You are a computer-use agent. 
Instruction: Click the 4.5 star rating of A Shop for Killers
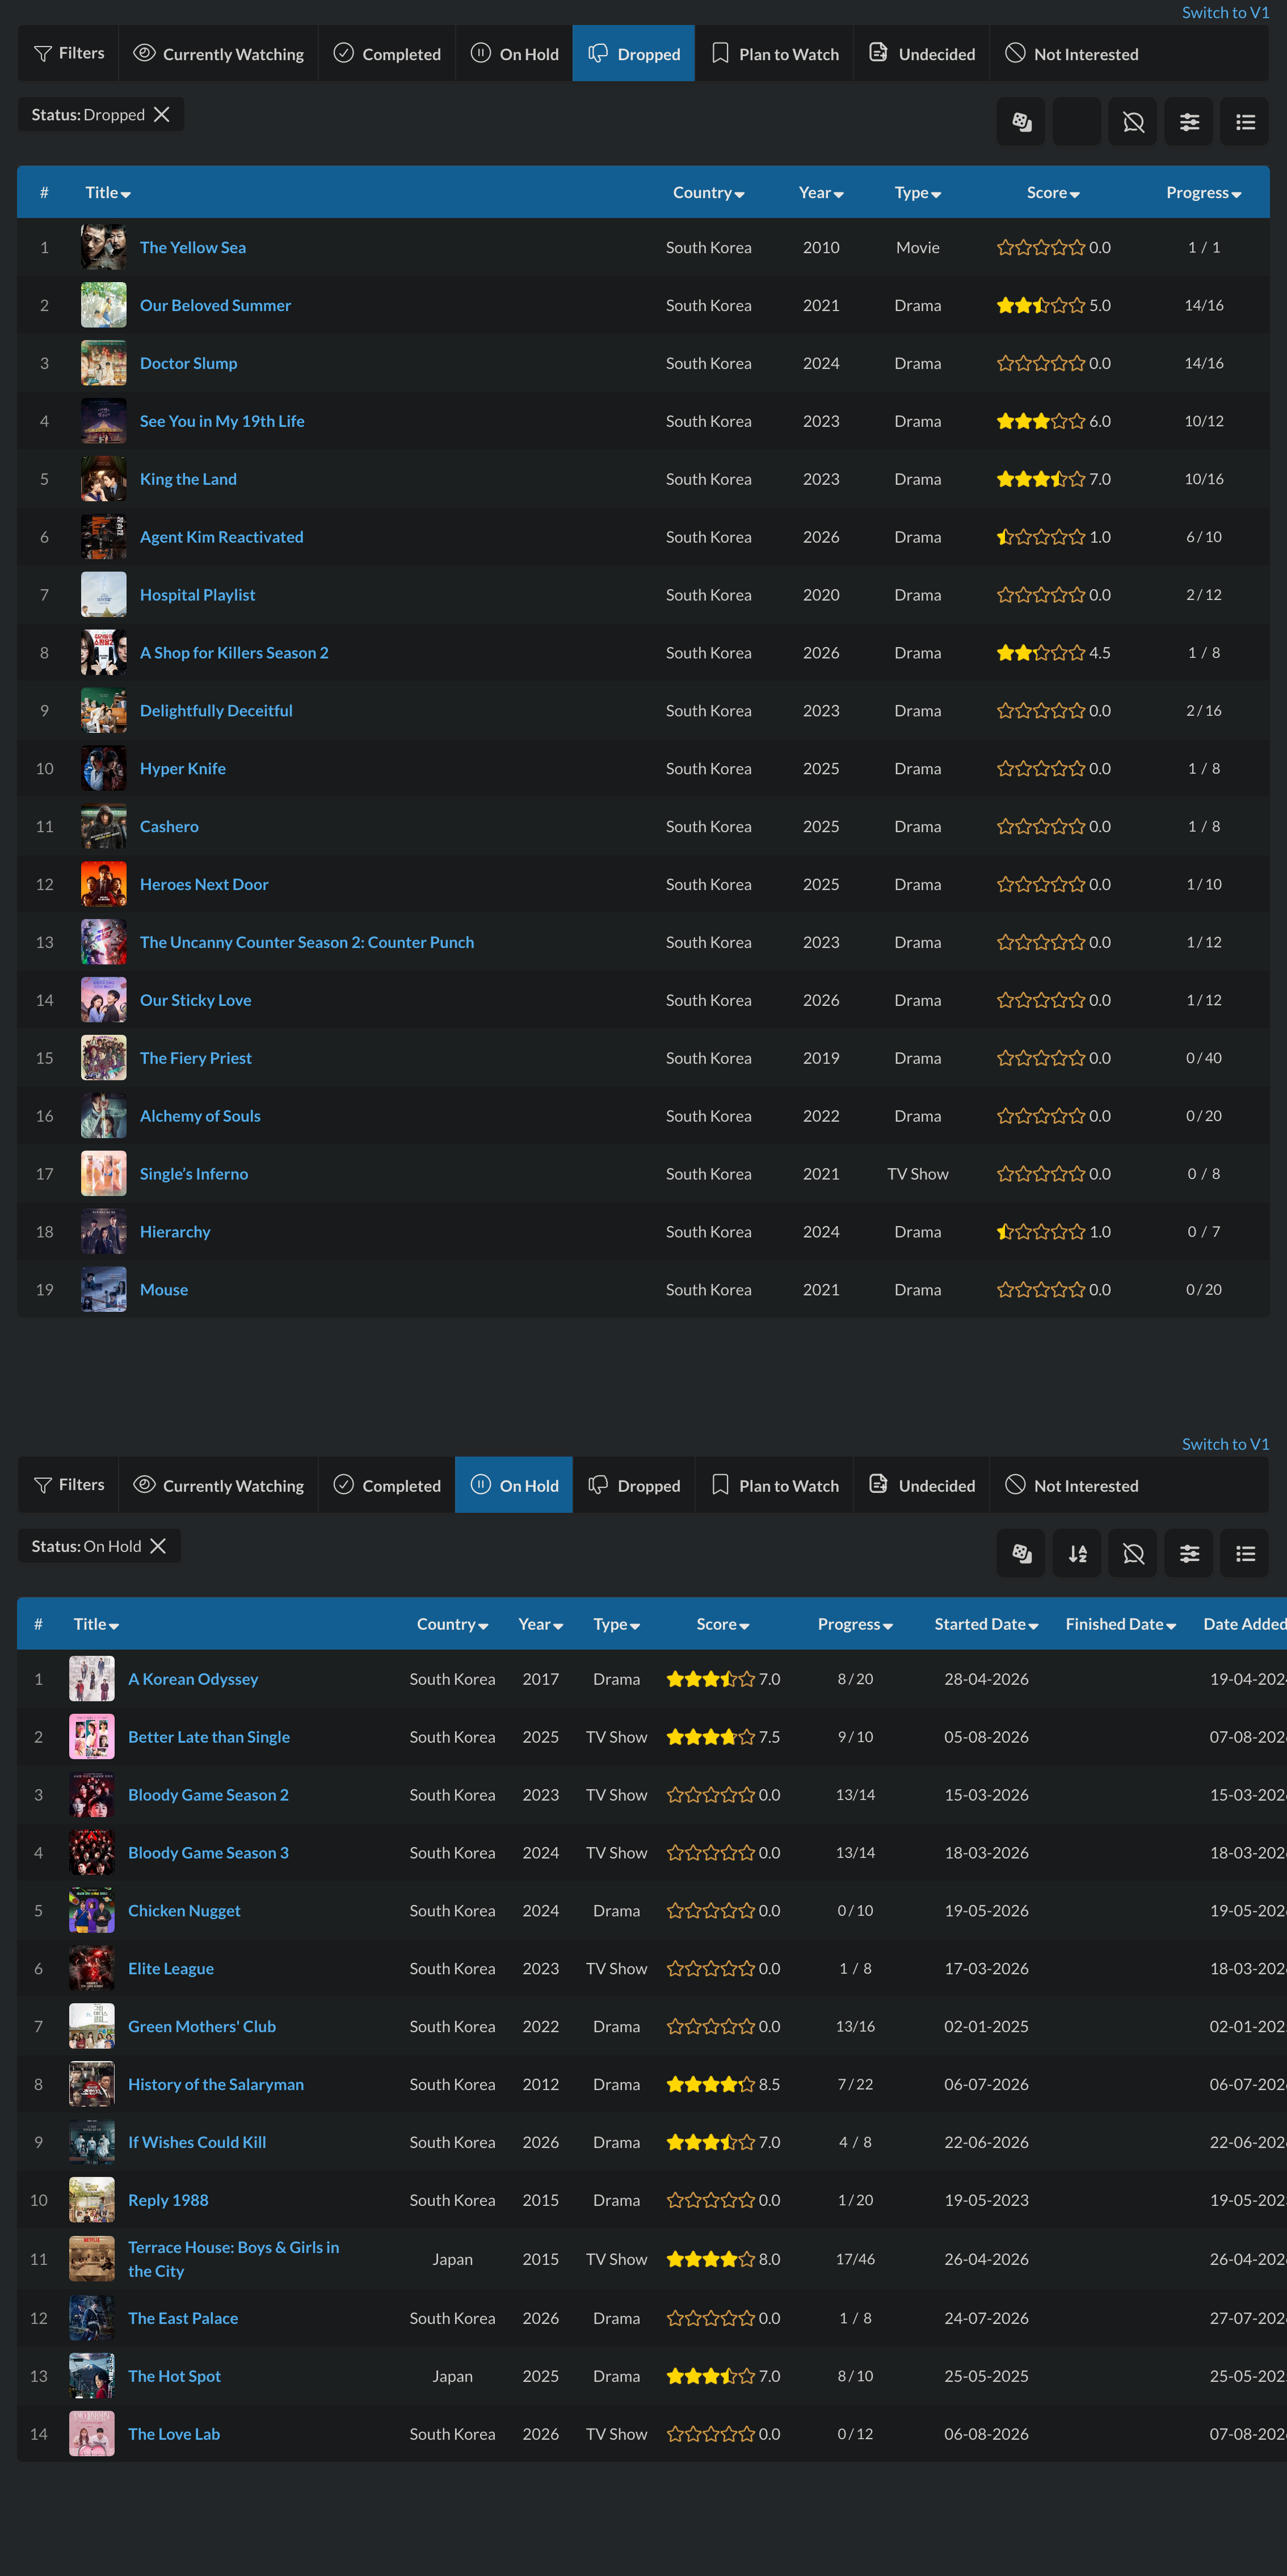1041,653
